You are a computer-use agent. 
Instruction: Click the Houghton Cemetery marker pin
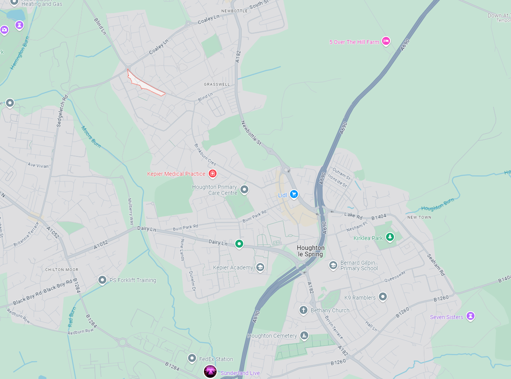(x=304, y=336)
